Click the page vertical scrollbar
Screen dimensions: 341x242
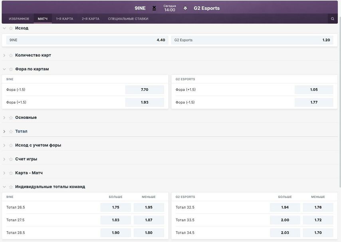(340, 102)
